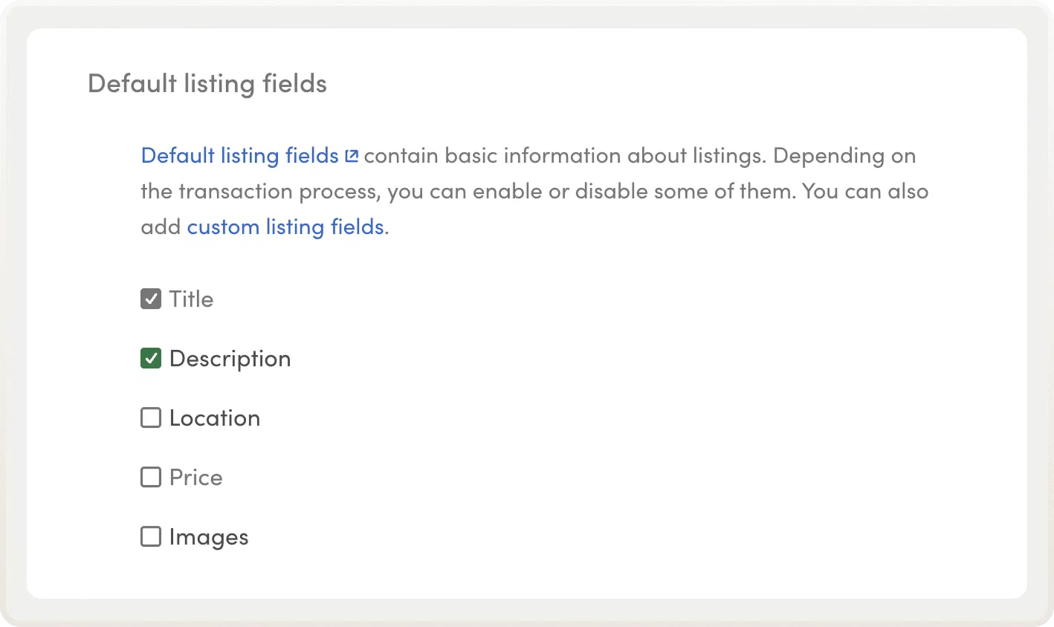Click the Price label text
Image resolution: width=1054 pixels, height=627 pixels.
(x=196, y=477)
